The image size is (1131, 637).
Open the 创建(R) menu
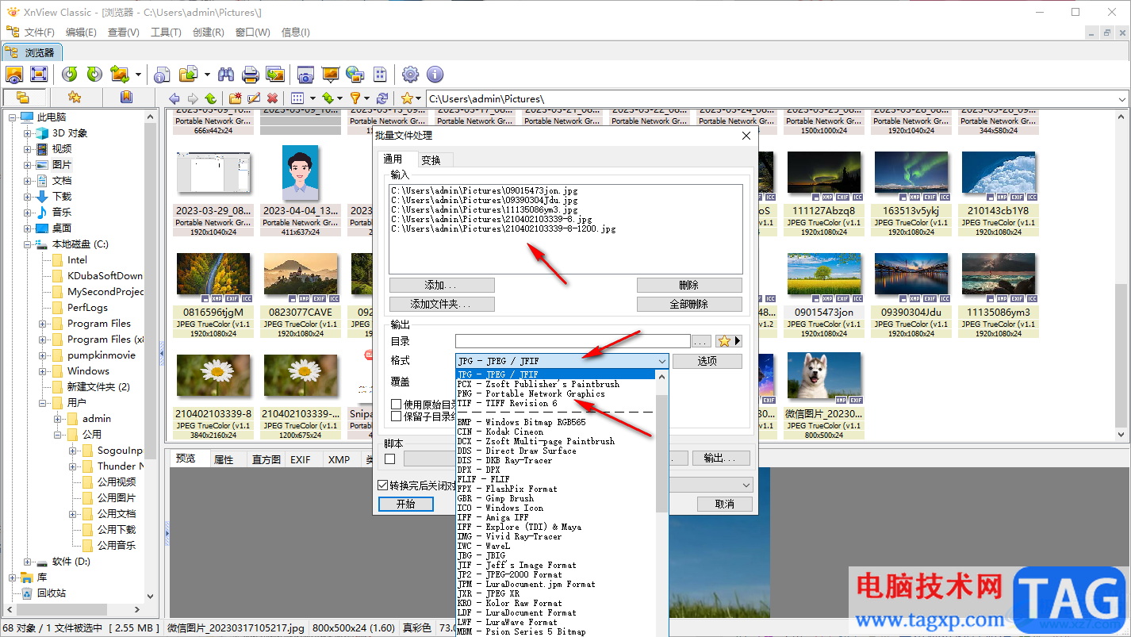208,33
